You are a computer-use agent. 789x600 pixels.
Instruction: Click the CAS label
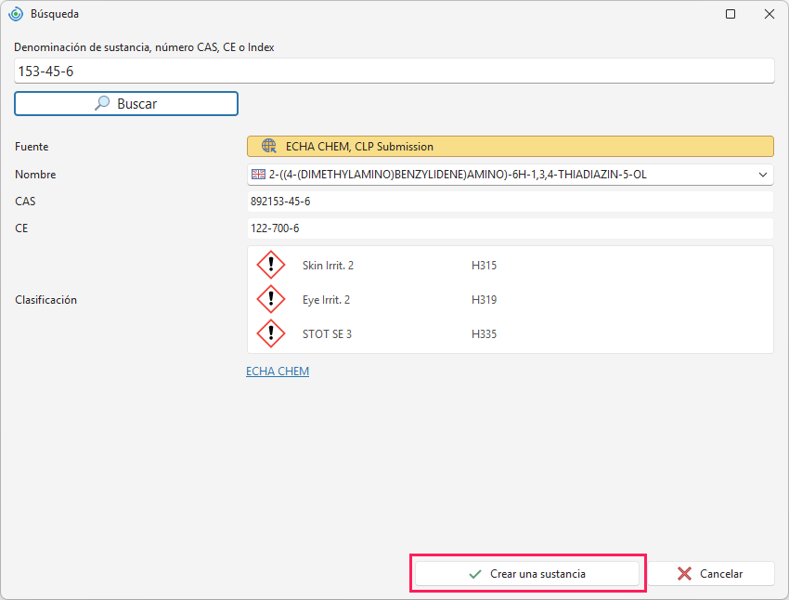tap(25, 202)
